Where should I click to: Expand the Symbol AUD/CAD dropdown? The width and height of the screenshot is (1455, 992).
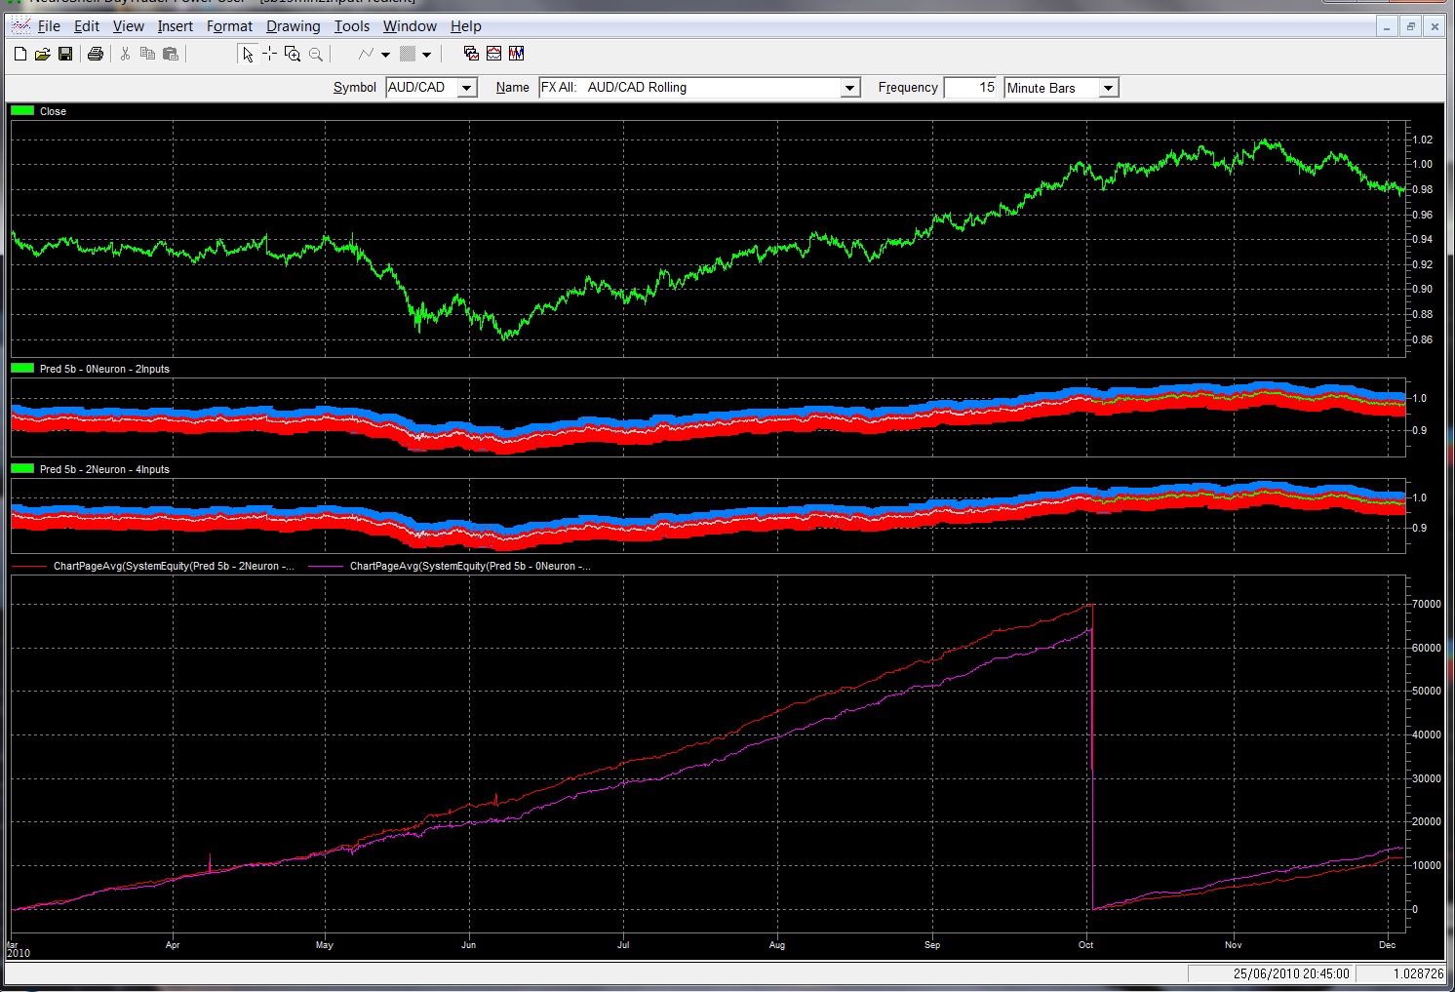tap(467, 88)
